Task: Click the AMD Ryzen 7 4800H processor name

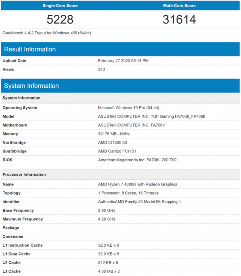Action: 138,184
